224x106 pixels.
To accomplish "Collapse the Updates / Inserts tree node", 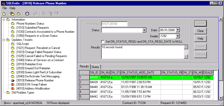I will pos(4,40).
